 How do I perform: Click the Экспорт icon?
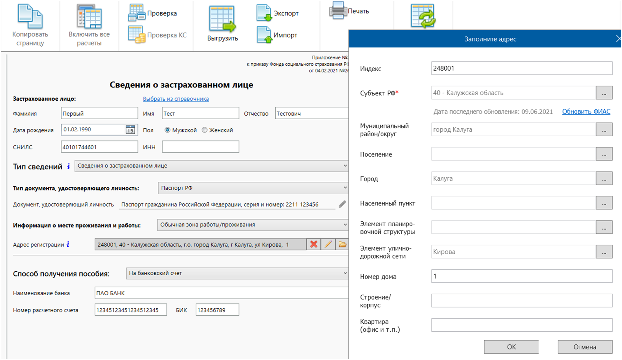click(x=264, y=13)
